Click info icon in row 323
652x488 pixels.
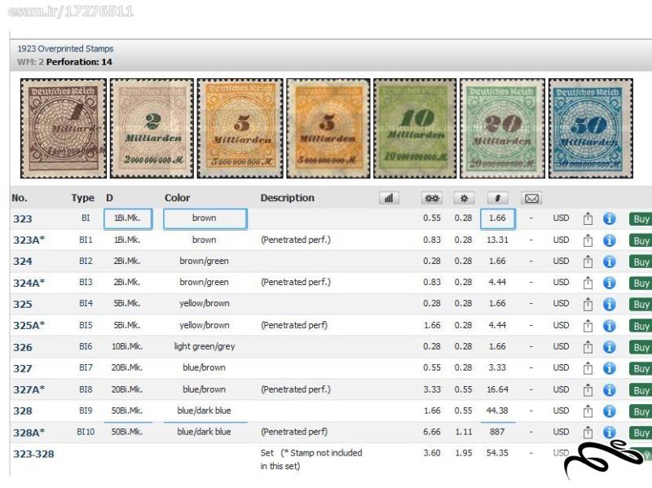coord(609,218)
